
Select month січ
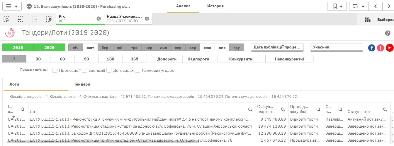[x=76, y=47]
